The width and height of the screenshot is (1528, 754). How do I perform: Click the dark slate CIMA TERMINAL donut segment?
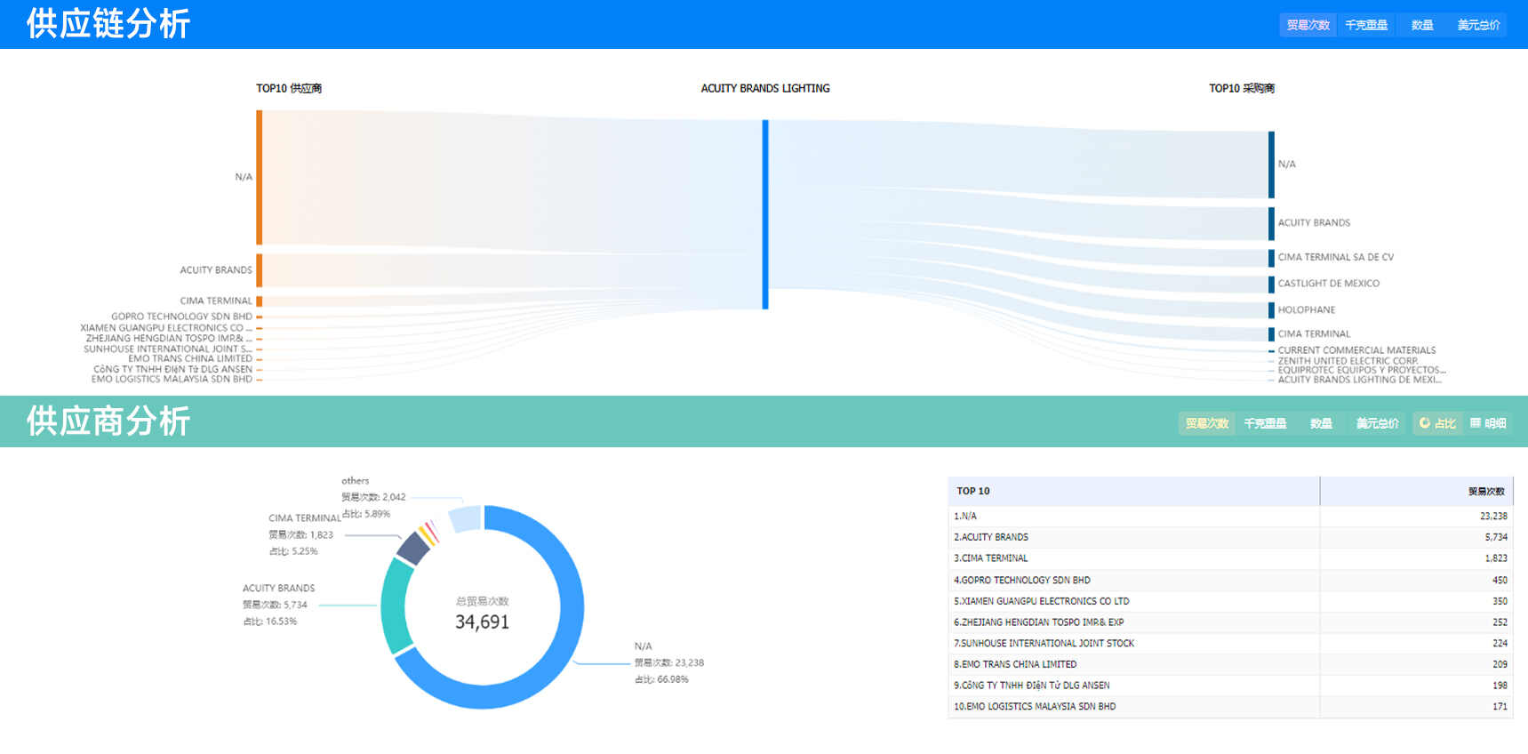[412, 549]
